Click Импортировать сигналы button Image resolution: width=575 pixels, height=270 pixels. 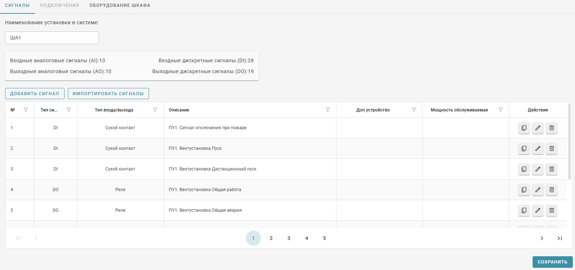click(x=108, y=93)
